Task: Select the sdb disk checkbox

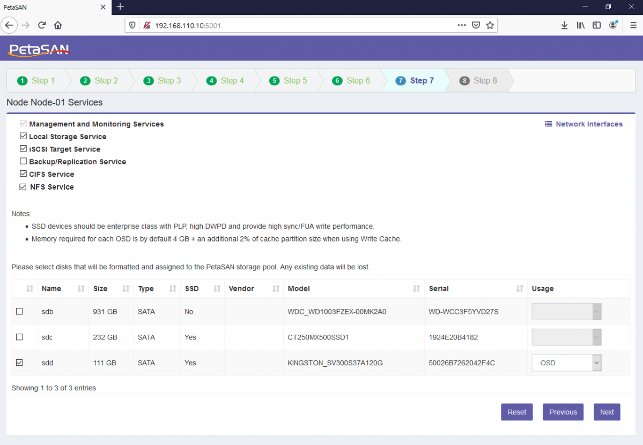Action: click(x=19, y=312)
